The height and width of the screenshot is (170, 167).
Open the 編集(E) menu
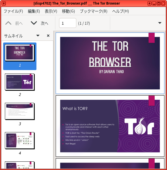(34, 11)
